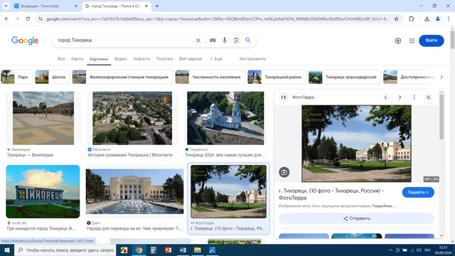Viewport: 455px width, 256px height.
Task: Click the blue magnifier search icon
Action: pyautogui.click(x=248, y=41)
